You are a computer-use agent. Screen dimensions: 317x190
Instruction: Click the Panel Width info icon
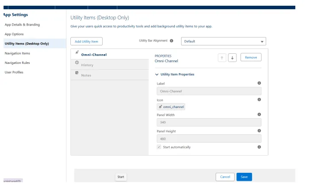tap(259, 114)
